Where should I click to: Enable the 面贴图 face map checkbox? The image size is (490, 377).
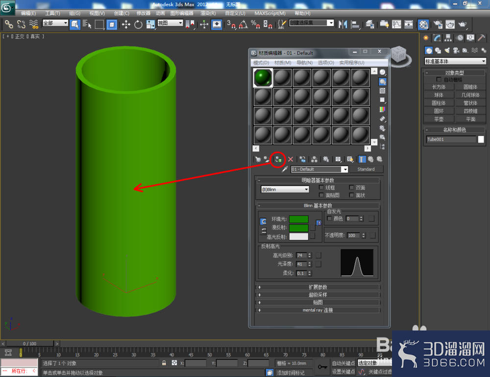(x=321, y=195)
